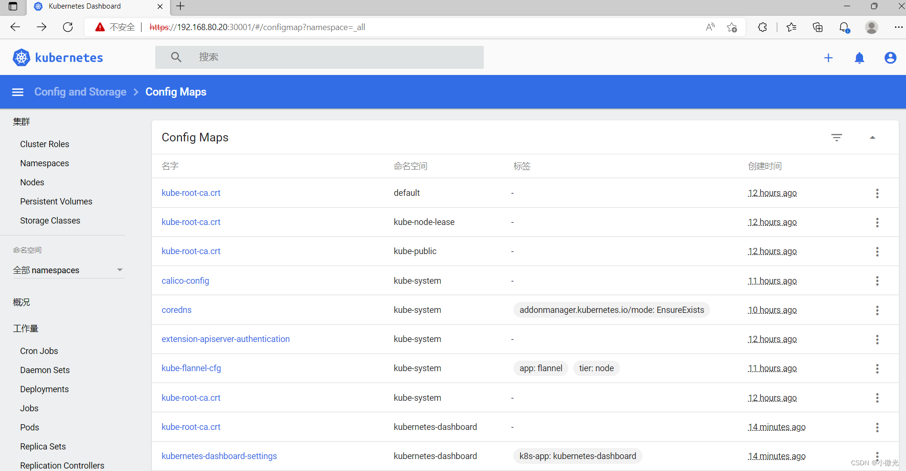Go back in browser
Viewport: 906px width, 471px height.
click(x=15, y=27)
